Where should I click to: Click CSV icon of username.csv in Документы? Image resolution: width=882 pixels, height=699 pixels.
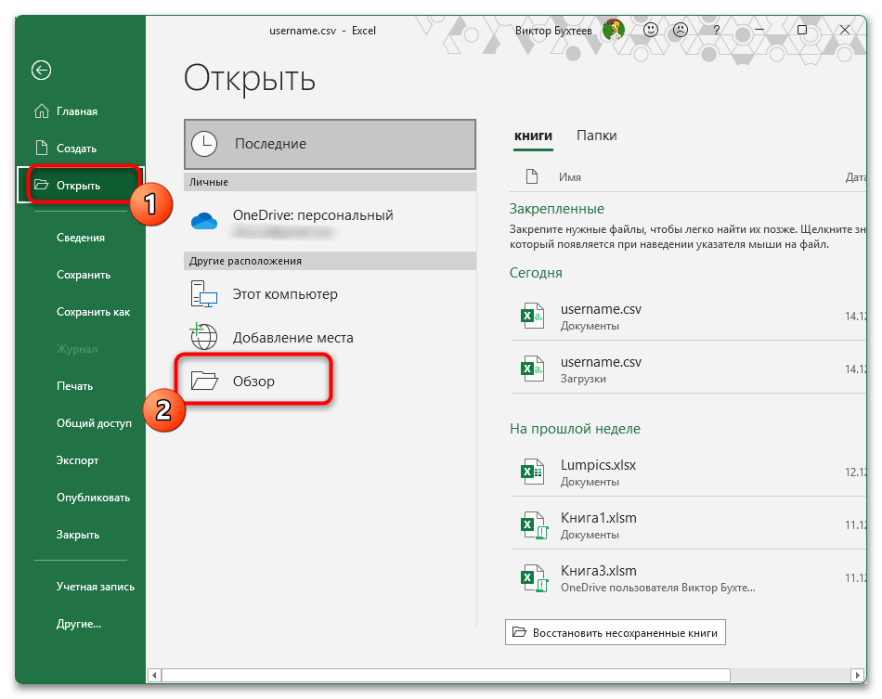click(x=532, y=316)
